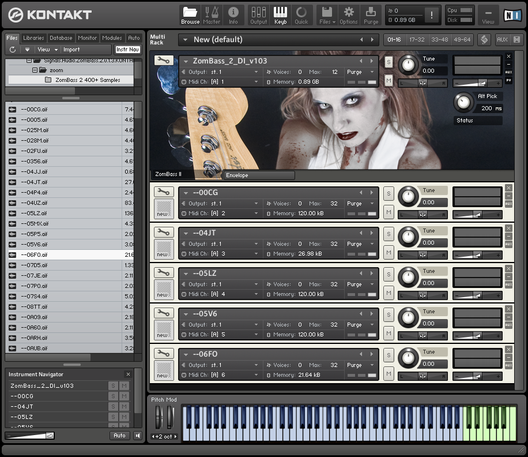528x457 pixels.
Task: Click the pitch bend wheel
Action: (159, 417)
